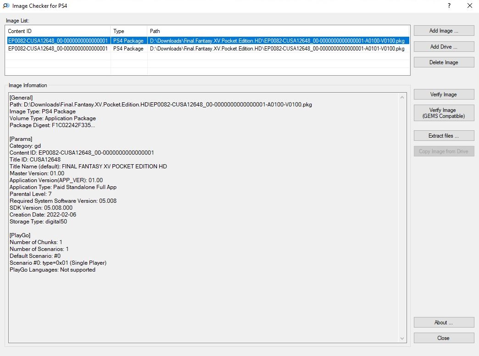This screenshot has width=479, height=356.
Task: Sort list by Type column header
Action: tap(128, 31)
